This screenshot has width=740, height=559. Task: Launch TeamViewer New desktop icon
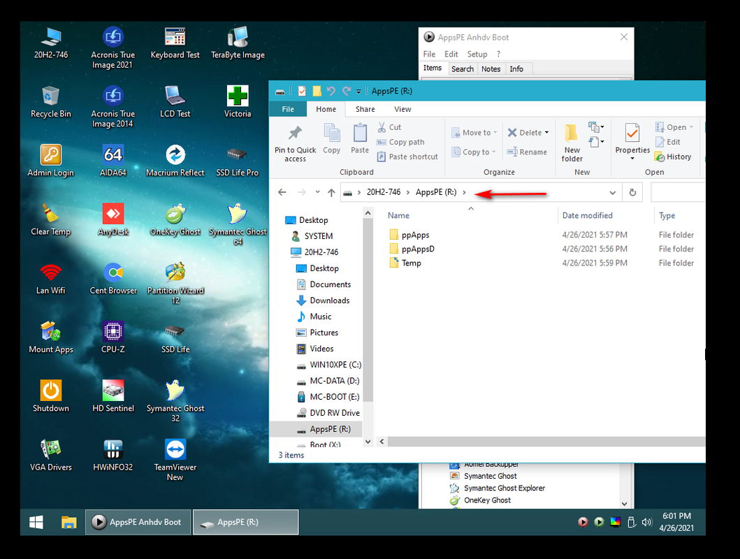pos(175,460)
